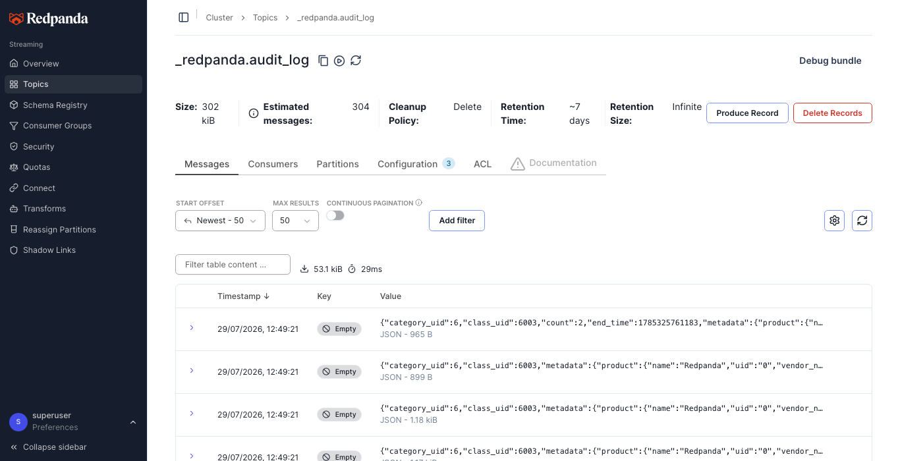Image resolution: width=900 pixels, height=461 pixels.
Task: Click superuser avatar icon
Action: coord(18,421)
